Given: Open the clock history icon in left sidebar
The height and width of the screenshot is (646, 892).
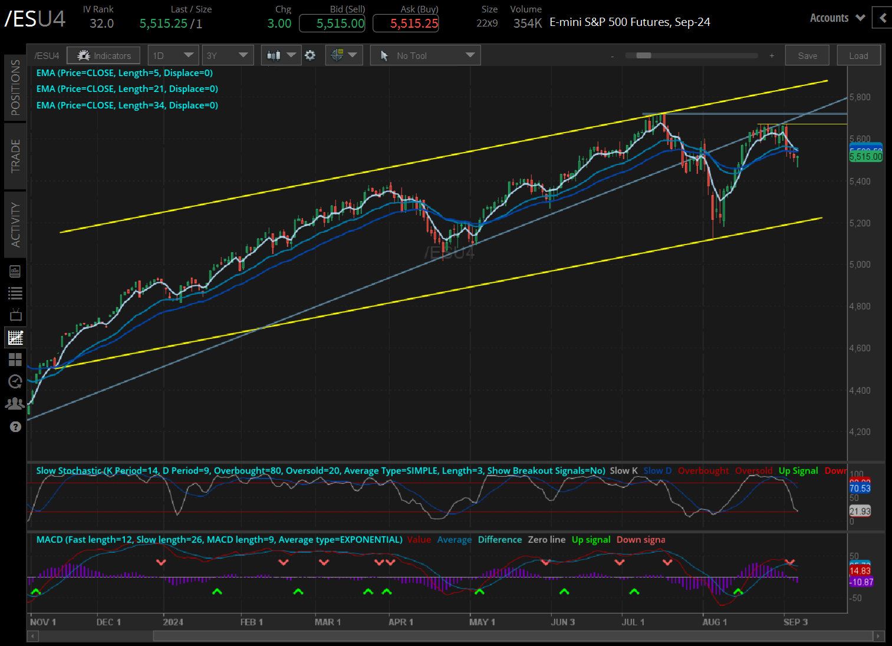Looking at the screenshot, I should click(x=15, y=381).
